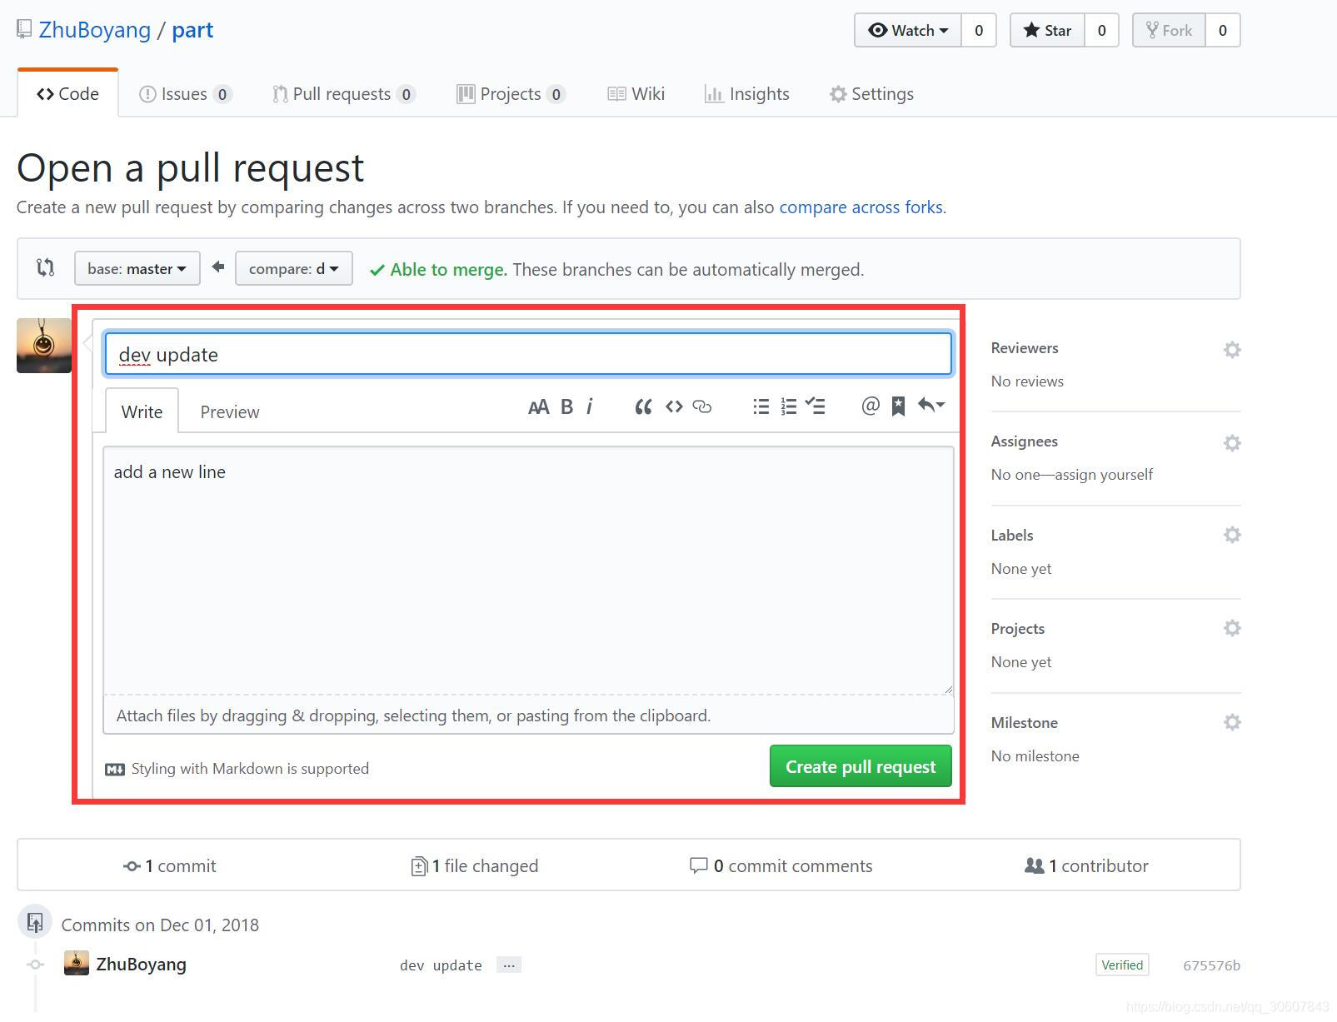The height and width of the screenshot is (1022, 1337).
Task: Click the commits date timeline icon
Action: coord(35,922)
